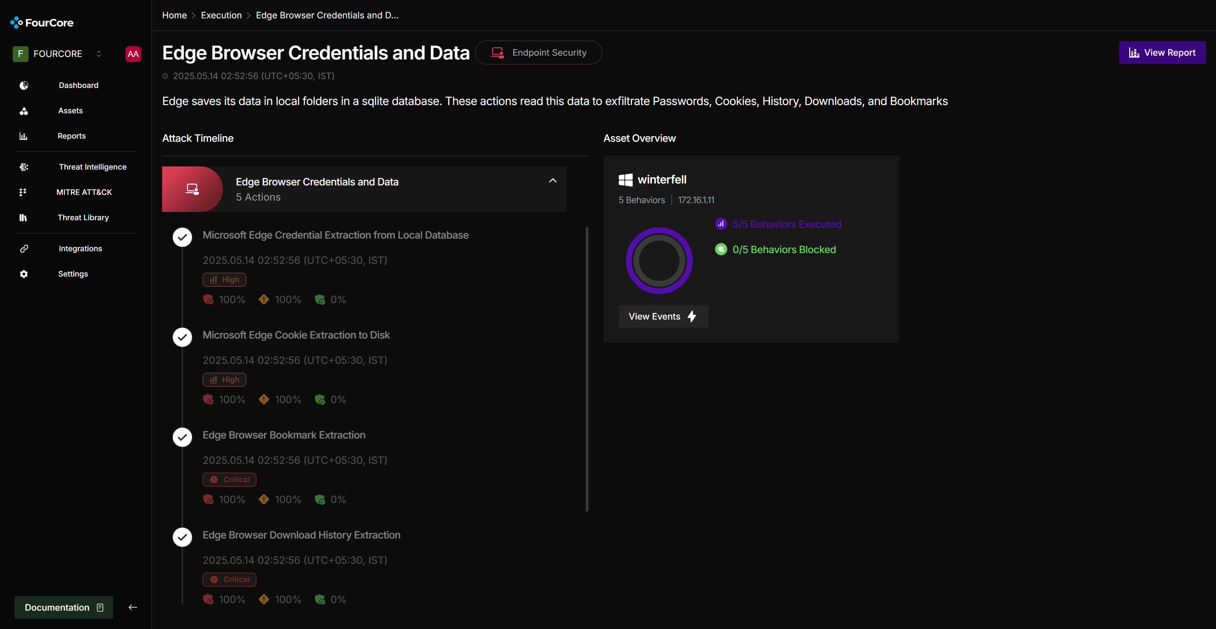
Task: Go to Execution breadcrumb
Action: [221, 15]
